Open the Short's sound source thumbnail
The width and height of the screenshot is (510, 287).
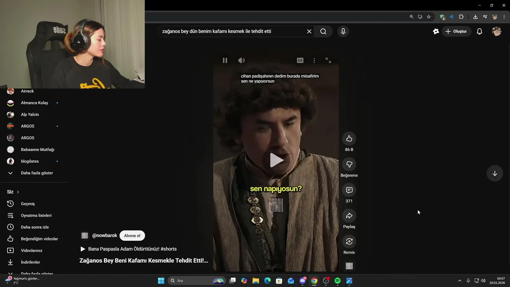(x=349, y=266)
